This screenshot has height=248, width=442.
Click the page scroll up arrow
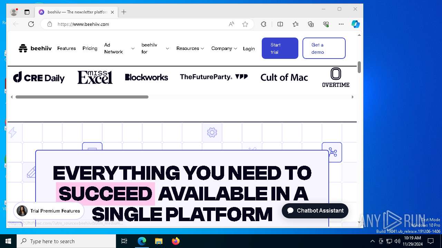point(359,35)
